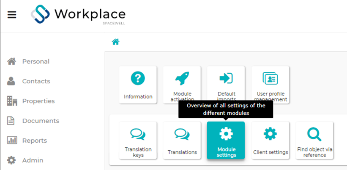Open the Translations tile
The image size is (347, 170).
coord(182,141)
